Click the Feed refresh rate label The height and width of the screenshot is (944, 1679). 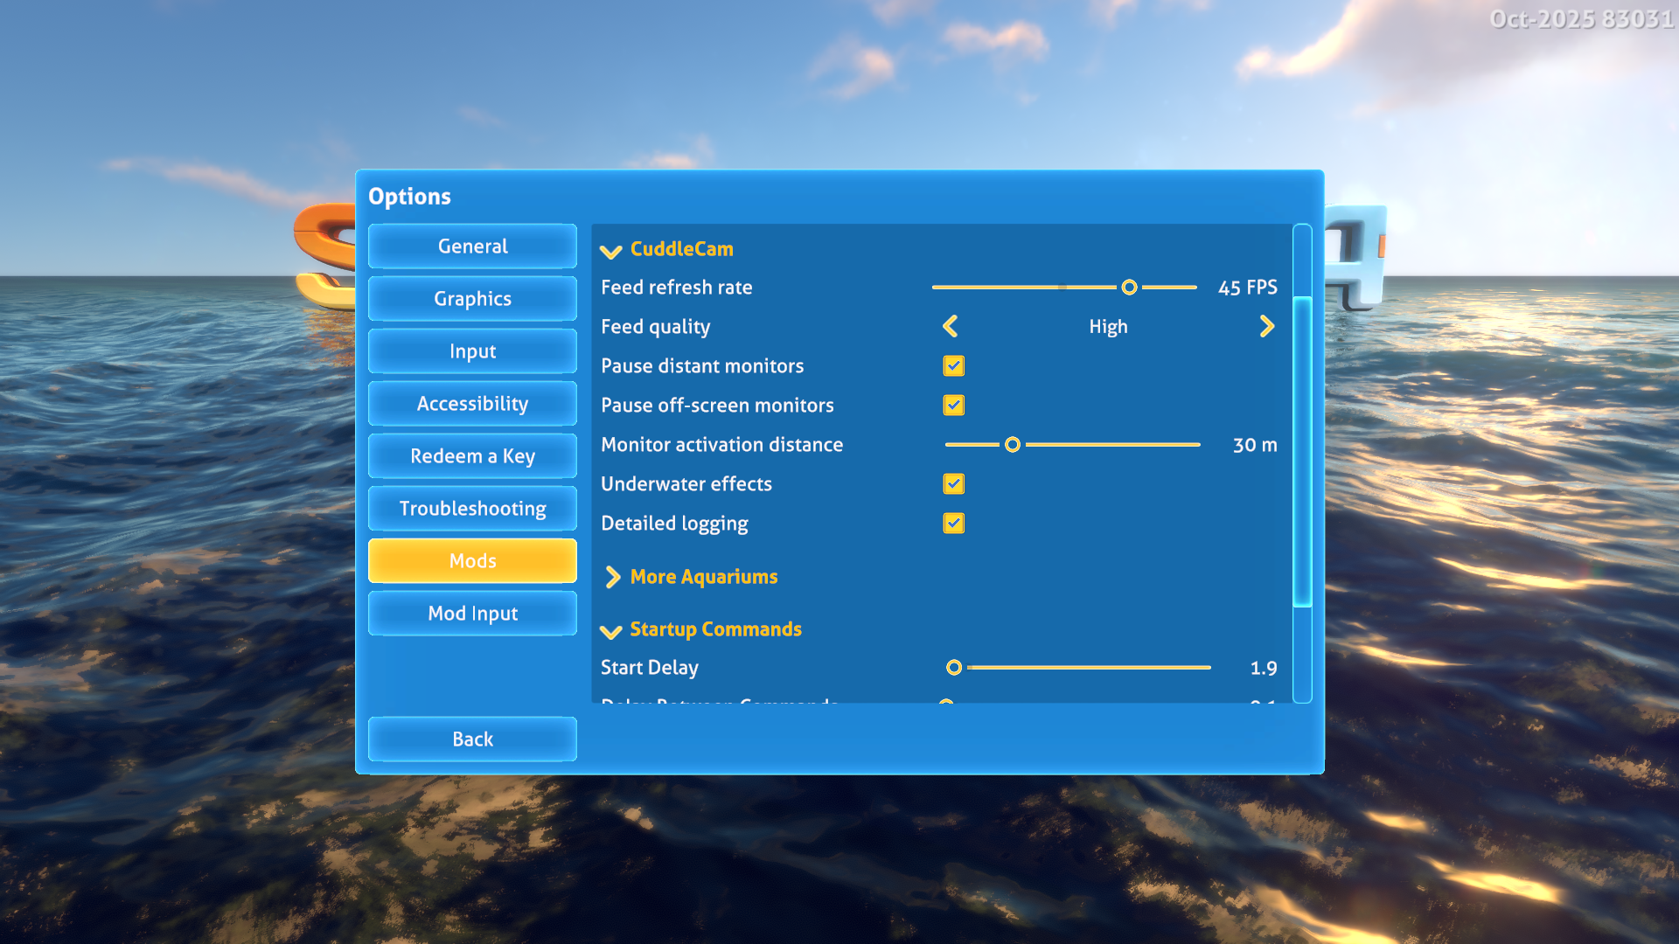pos(676,288)
